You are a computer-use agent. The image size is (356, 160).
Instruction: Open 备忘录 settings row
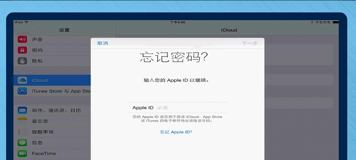(x=52, y=121)
